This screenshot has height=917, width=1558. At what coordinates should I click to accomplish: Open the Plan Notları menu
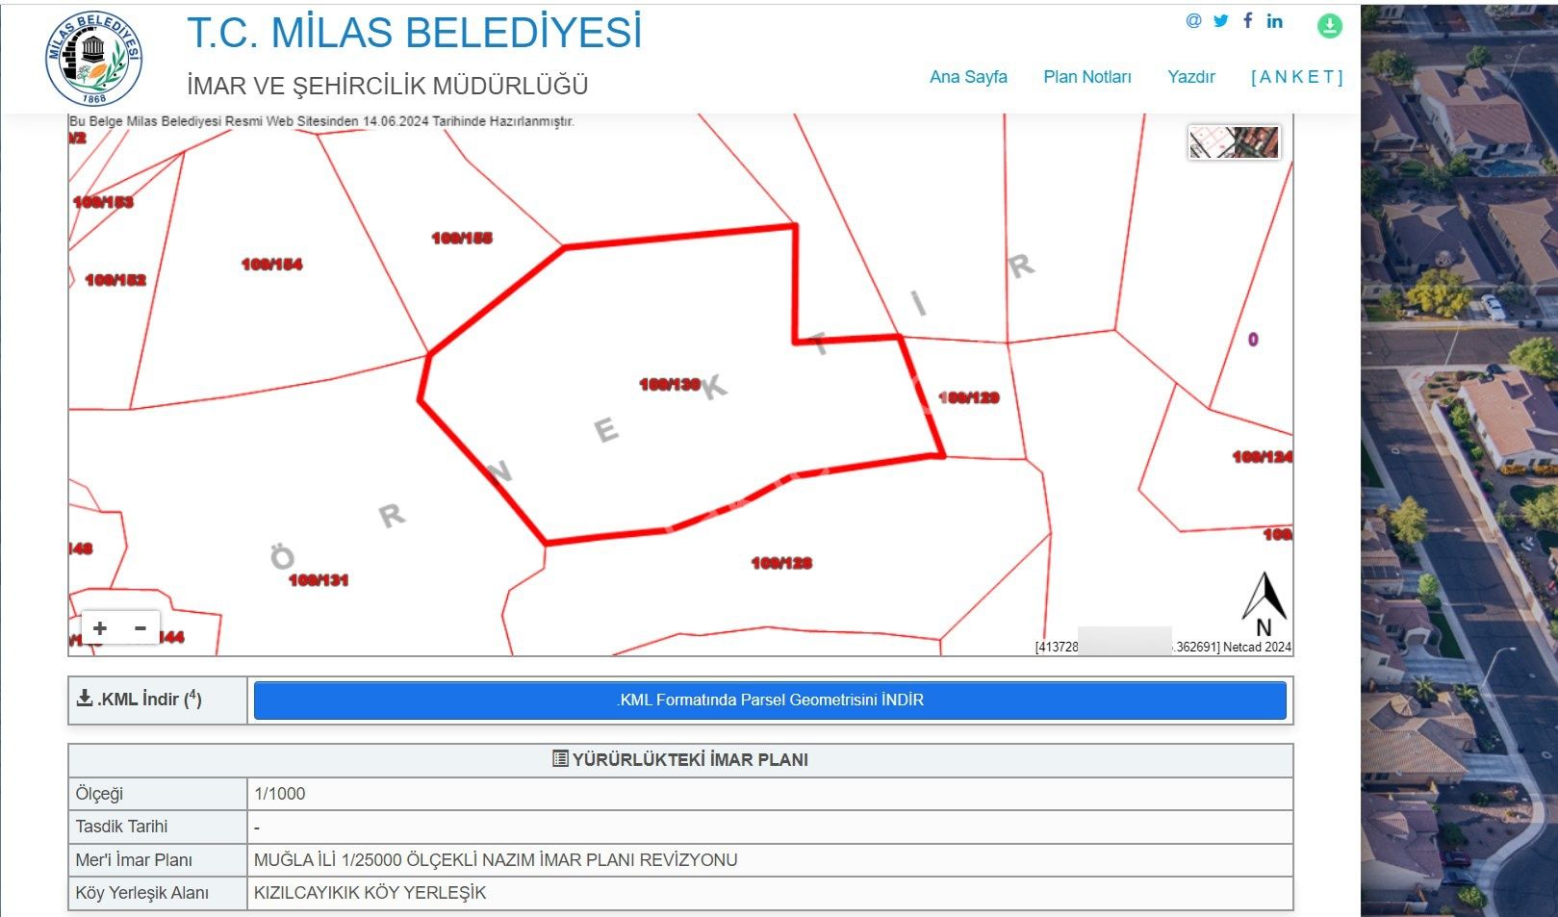point(1086,77)
